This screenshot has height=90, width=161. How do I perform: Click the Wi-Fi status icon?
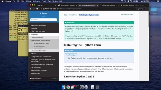(x=122, y=1)
